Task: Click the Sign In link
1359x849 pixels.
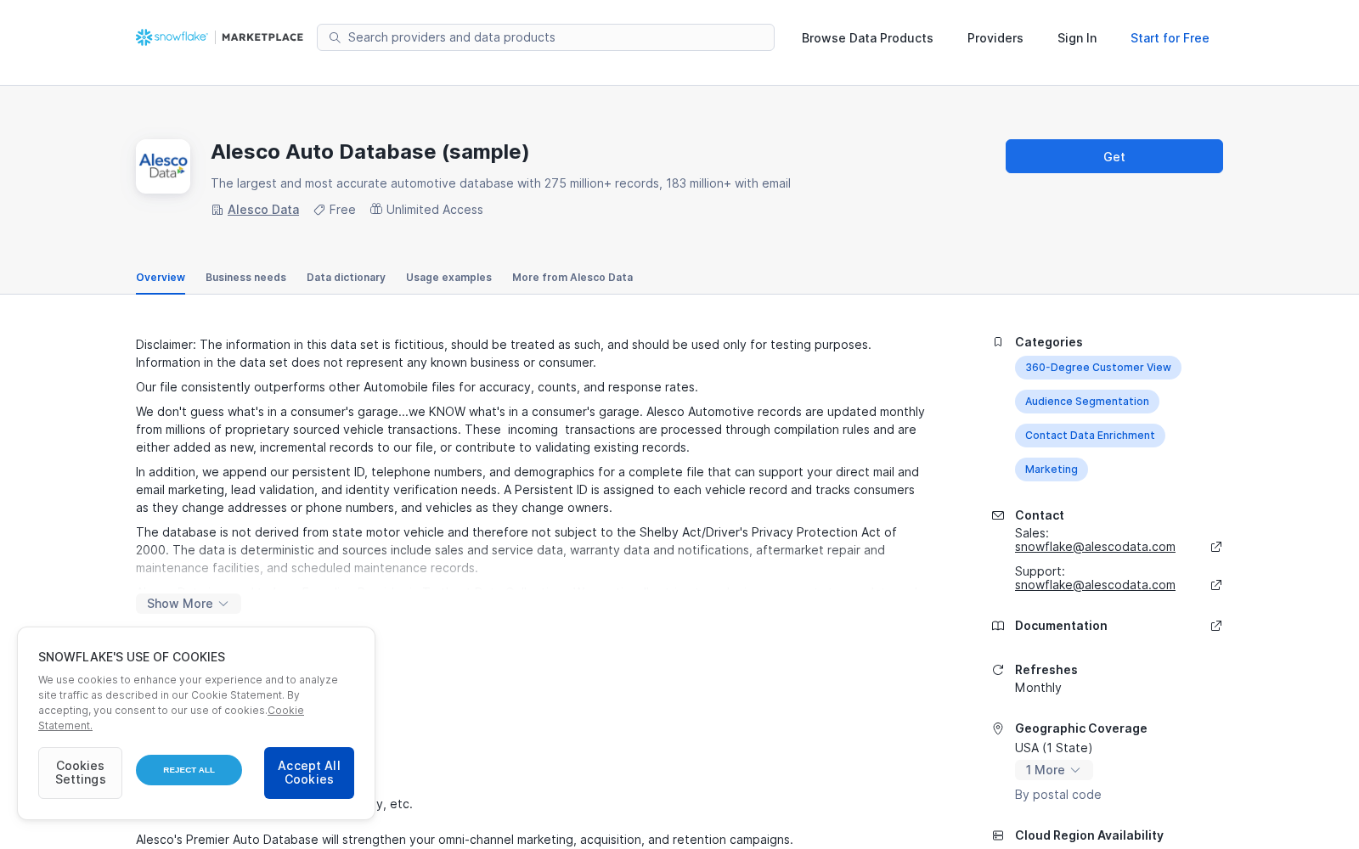Action: click(1077, 38)
